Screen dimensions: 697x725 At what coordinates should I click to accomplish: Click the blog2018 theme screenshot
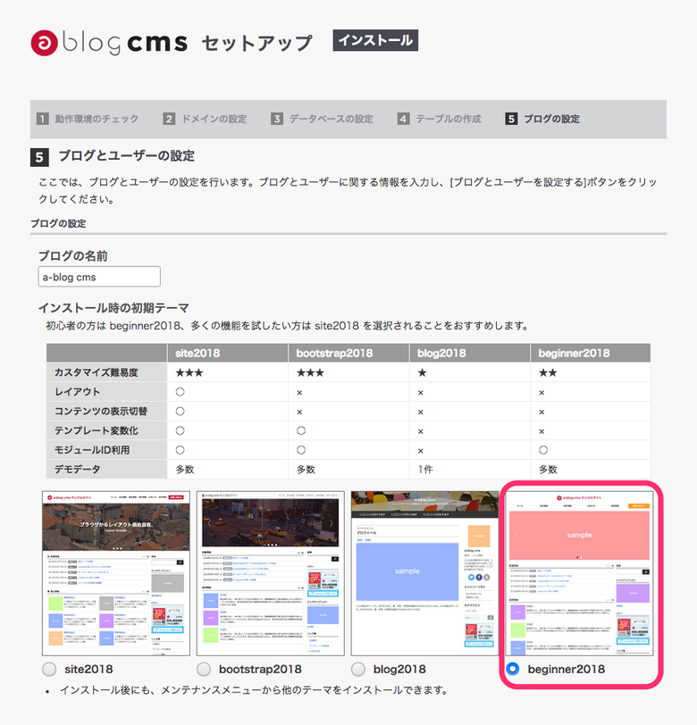pos(424,573)
